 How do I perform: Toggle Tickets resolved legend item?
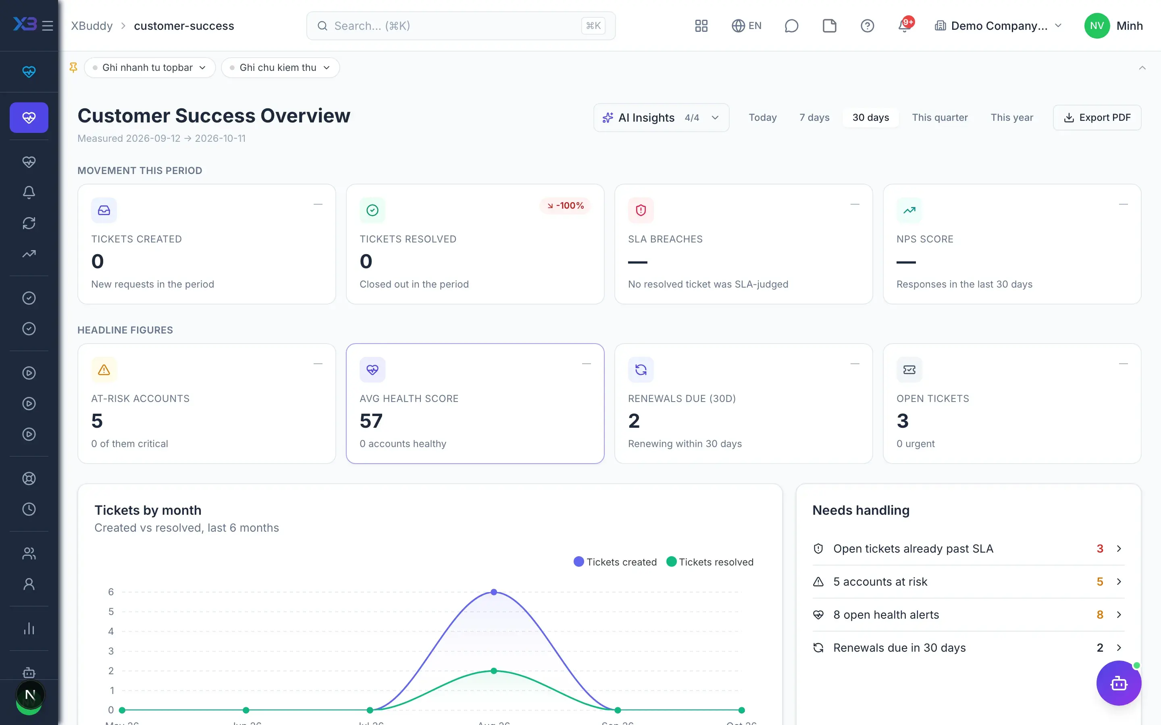[x=710, y=562]
